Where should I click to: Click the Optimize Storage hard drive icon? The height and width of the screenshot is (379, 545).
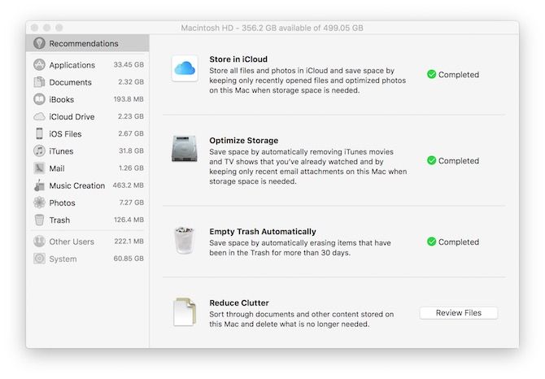coord(185,150)
